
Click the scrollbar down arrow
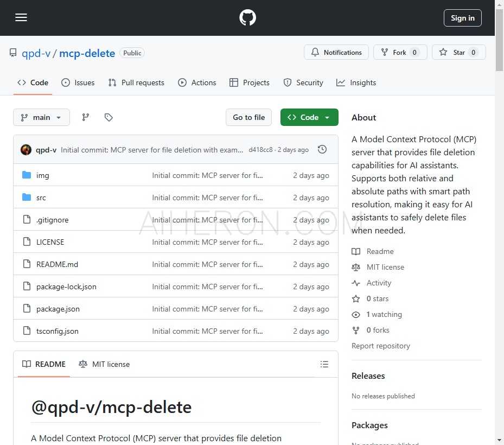tap(499, 440)
